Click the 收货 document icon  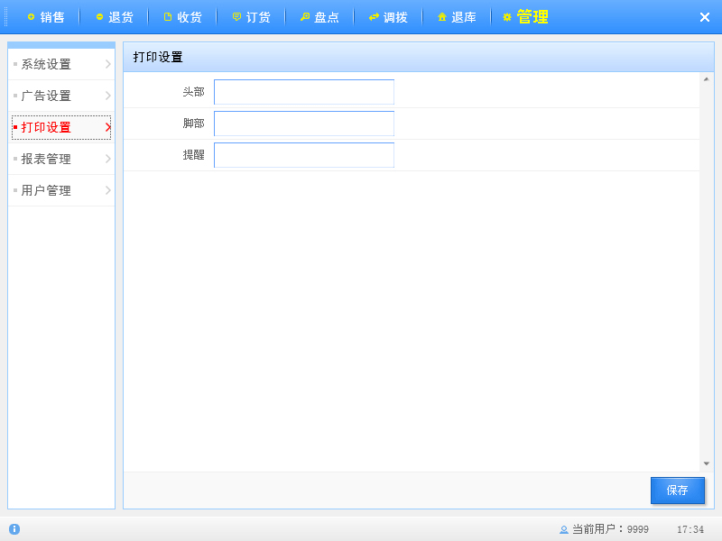tap(168, 17)
